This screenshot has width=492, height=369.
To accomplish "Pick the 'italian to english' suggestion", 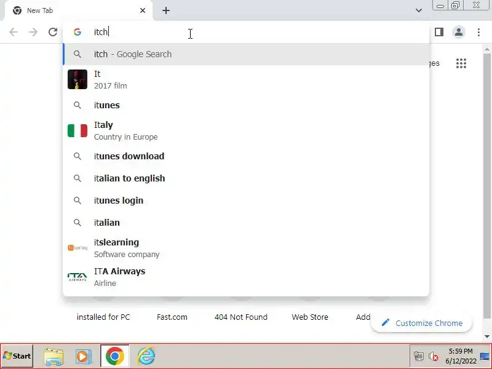I will 246,178.
